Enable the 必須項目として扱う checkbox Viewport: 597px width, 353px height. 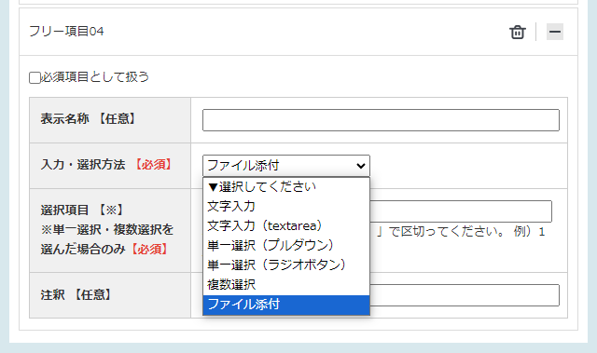[x=35, y=77]
